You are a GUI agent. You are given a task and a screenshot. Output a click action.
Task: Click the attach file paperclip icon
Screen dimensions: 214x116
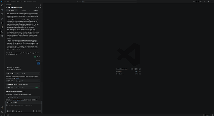pyautogui.click(x=33, y=111)
